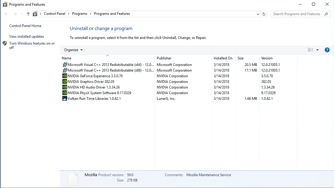Click the Back navigation arrow
Viewport: 334px width, 188px height.
pos(6,14)
